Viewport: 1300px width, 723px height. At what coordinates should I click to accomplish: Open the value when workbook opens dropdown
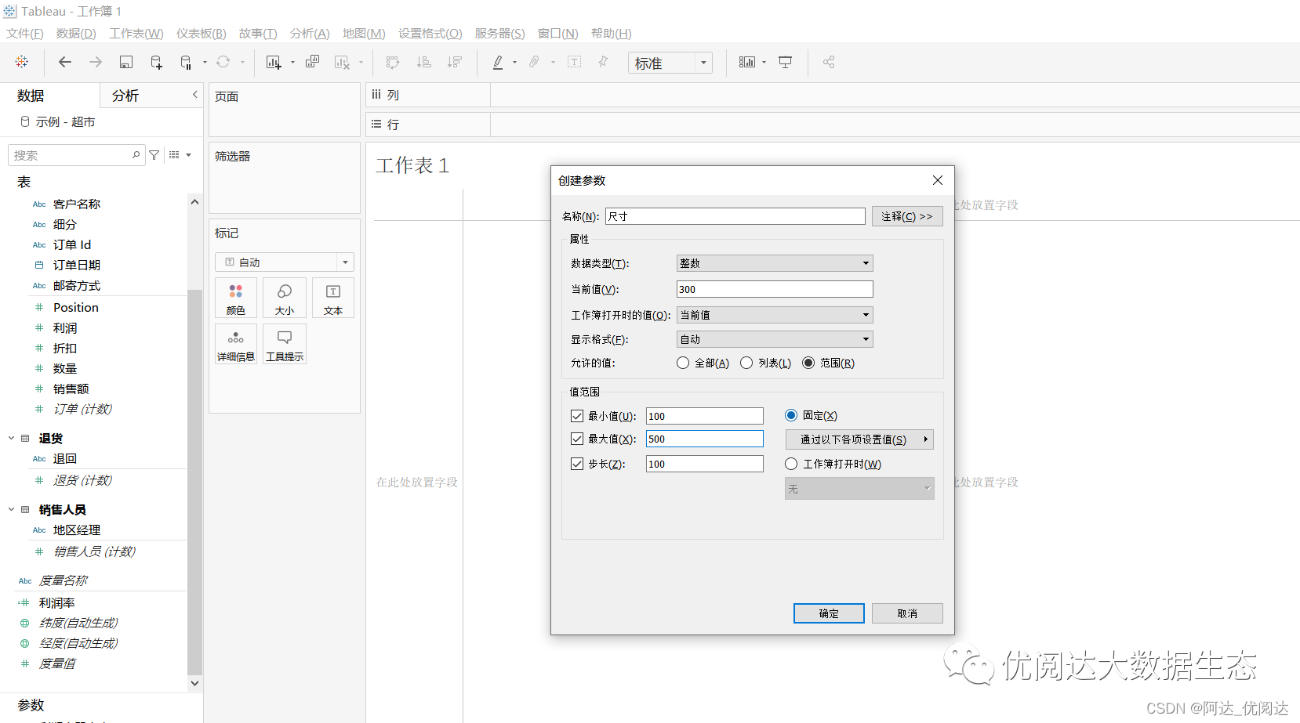[x=775, y=315]
